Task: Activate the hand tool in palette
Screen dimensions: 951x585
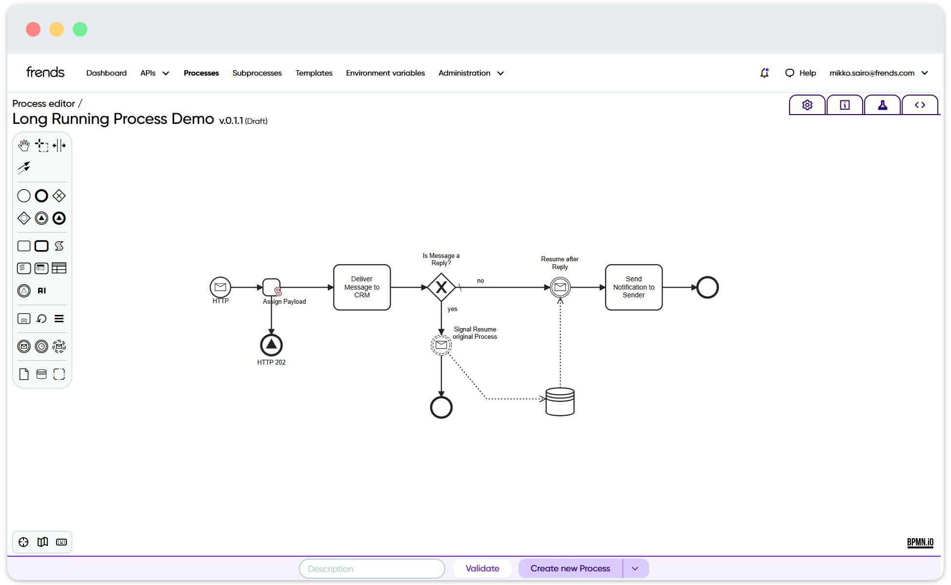Action: 24,145
